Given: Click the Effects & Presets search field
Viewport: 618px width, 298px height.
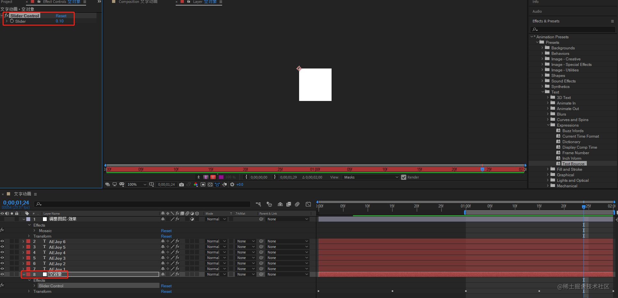Looking at the screenshot, I should [x=573, y=30].
